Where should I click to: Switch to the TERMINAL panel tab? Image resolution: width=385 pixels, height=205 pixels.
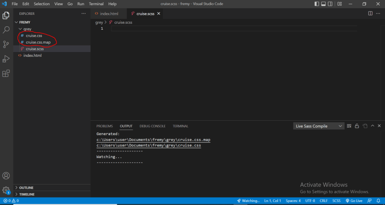(180, 126)
